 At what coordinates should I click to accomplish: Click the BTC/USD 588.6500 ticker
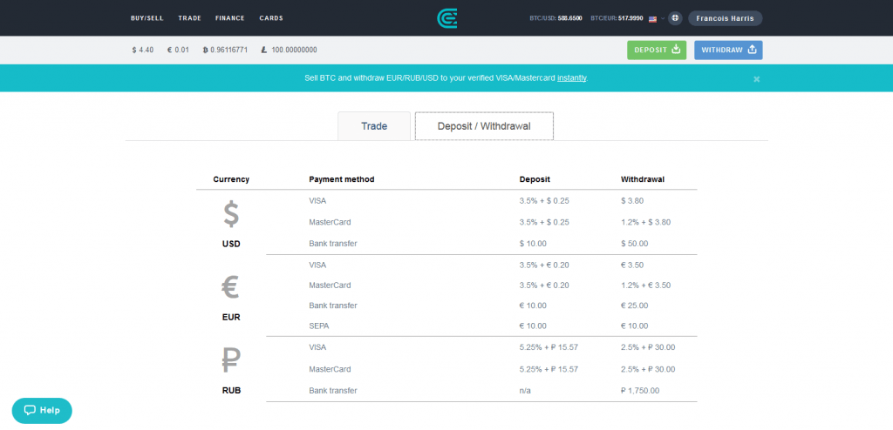556,19
